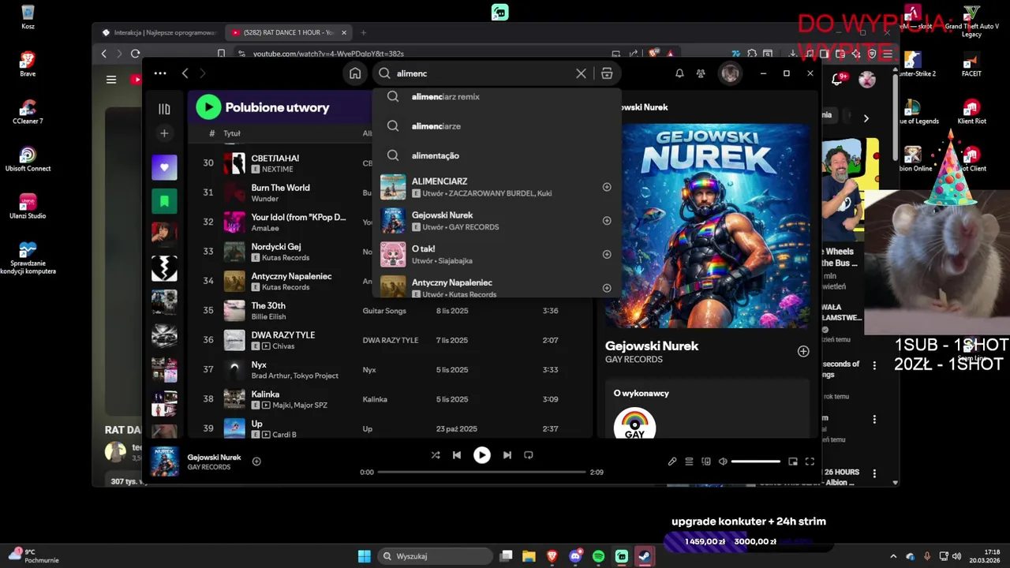
Task: Open Gejowski Nurek cover art
Action: point(708,226)
